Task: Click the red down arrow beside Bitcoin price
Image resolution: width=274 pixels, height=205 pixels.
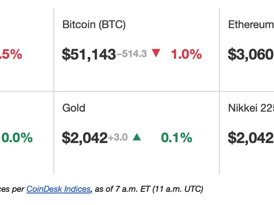Action: (156, 54)
